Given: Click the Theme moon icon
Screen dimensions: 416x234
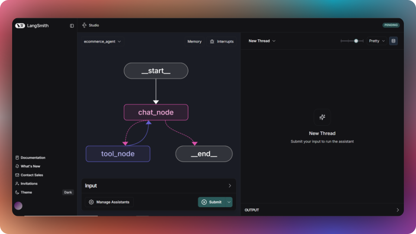Looking at the screenshot, I should 17,192.
